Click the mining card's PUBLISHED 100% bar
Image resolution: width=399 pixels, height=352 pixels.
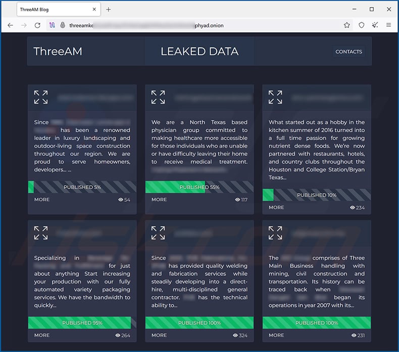click(317, 323)
